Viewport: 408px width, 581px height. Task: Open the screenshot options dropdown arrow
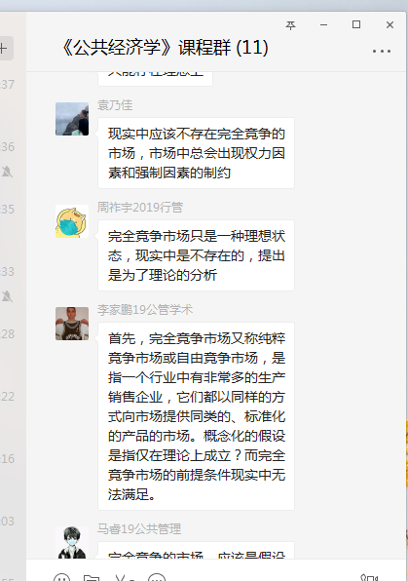[x=132, y=579]
